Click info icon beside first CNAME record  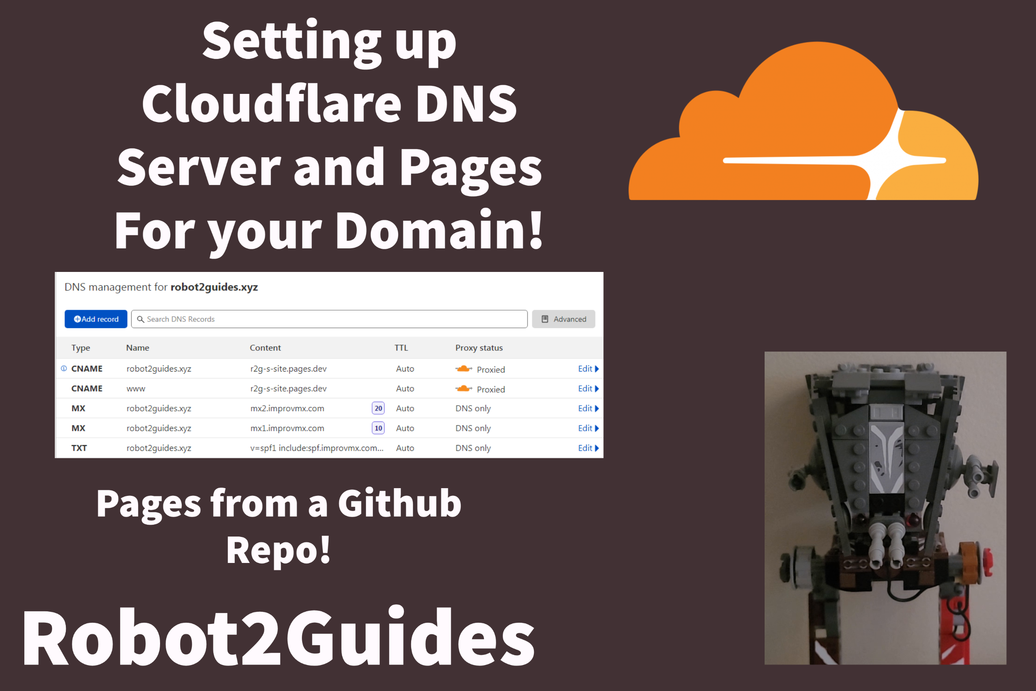tap(64, 368)
